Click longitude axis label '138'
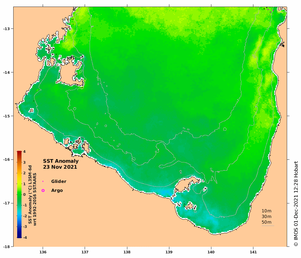 click(127, 252)
